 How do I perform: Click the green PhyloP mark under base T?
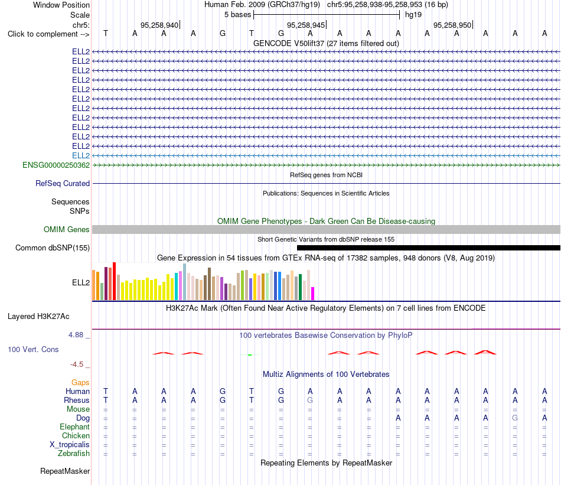(250, 354)
